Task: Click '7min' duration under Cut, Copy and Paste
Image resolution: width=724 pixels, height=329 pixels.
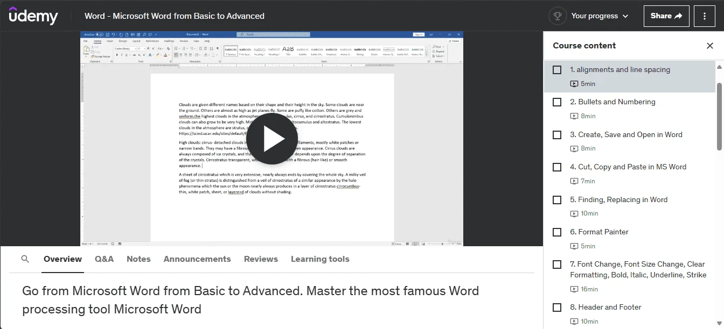Action: pos(588,181)
